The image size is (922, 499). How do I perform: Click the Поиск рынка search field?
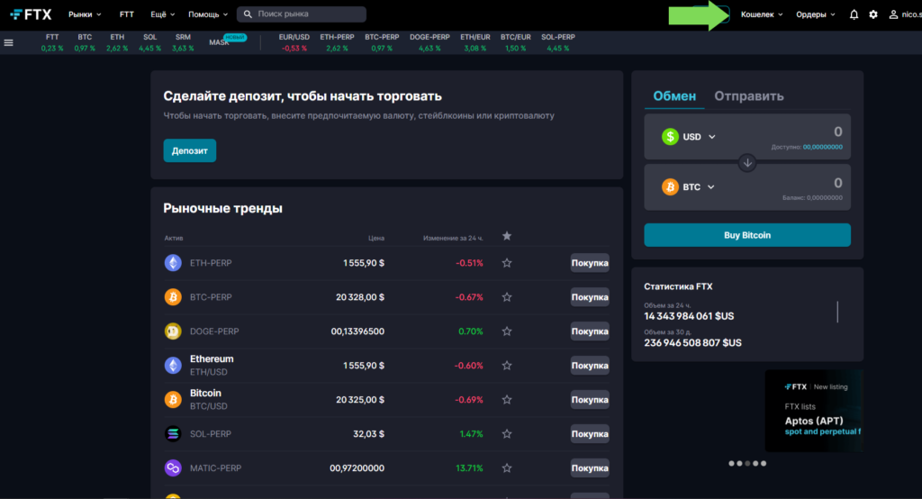tap(308, 14)
